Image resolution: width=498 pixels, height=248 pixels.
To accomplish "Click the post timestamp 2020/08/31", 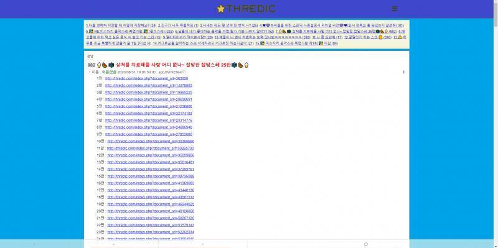I will [x=133, y=72].
